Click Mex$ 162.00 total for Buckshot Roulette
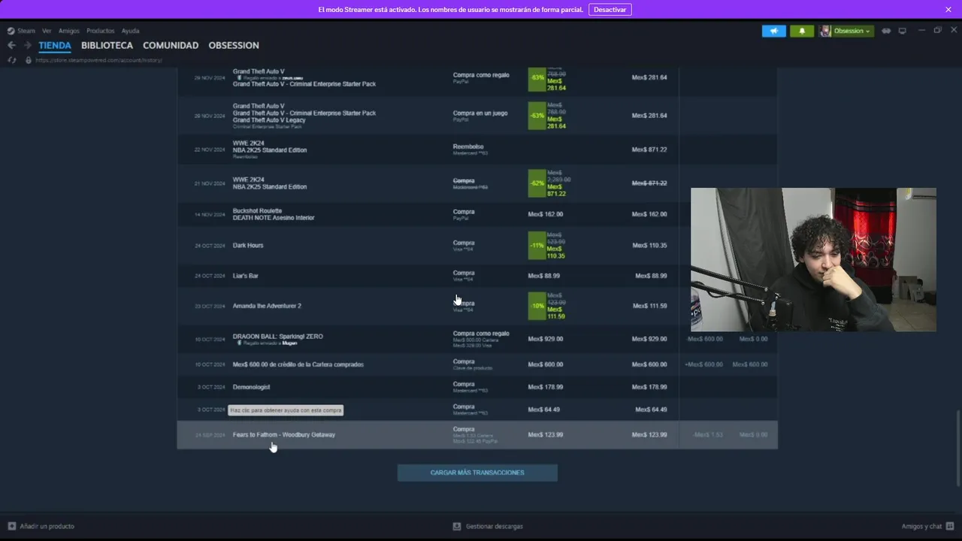Screen dimensions: 962x541 (x=649, y=214)
